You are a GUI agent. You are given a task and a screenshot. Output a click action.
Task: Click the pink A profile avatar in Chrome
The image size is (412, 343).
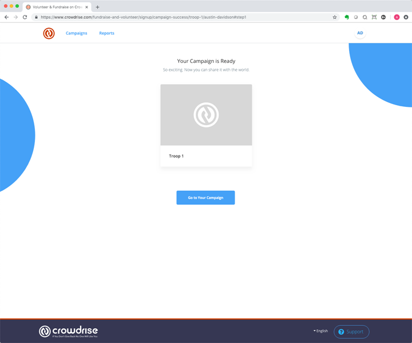point(397,17)
